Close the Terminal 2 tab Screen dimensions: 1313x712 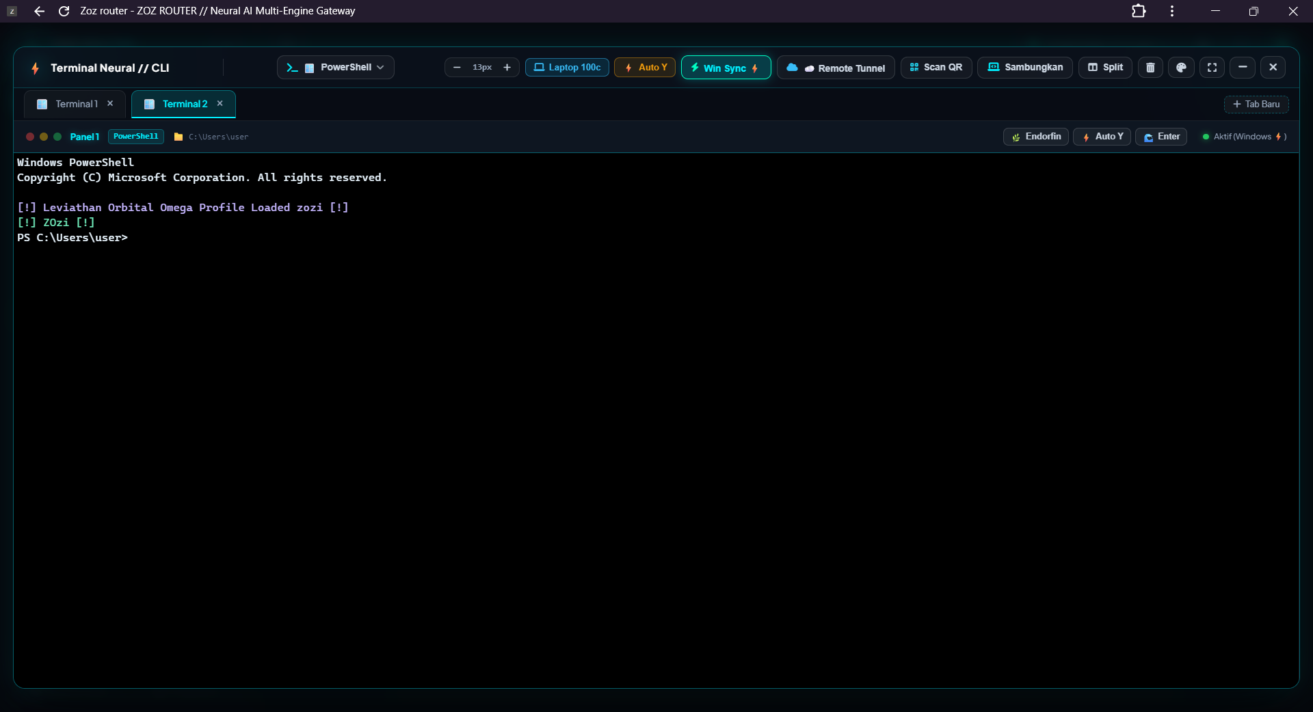[x=220, y=104]
